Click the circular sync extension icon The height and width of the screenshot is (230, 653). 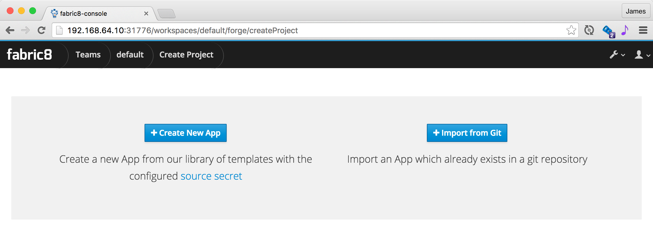pos(589,30)
